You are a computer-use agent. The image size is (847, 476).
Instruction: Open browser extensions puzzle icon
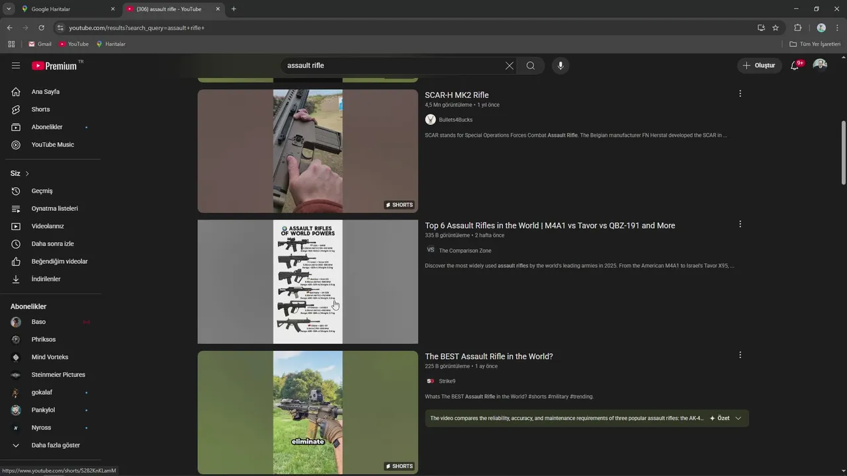(x=797, y=28)
